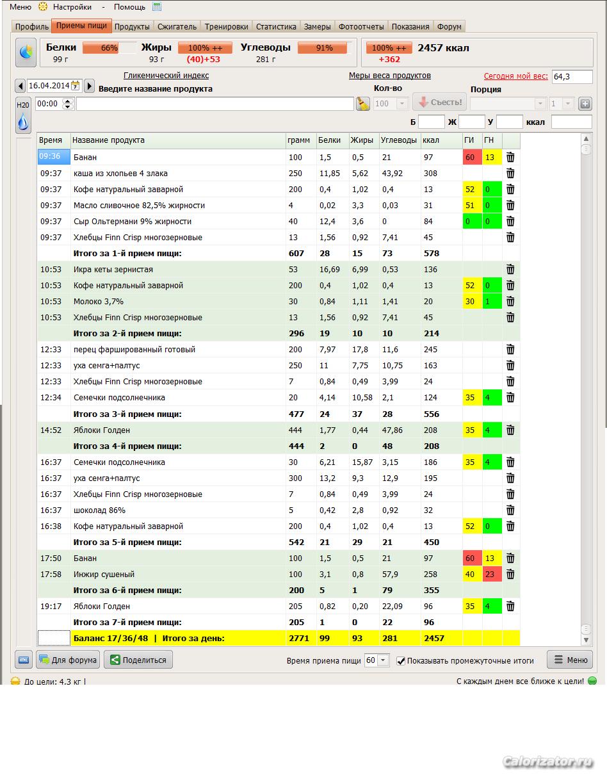Remove the 14:52 Яблоки Голден entry
This screenshot has height=775, width=607.
tap(510, 430)
